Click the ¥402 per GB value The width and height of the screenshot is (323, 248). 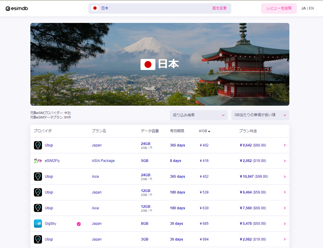click(204, 145)
